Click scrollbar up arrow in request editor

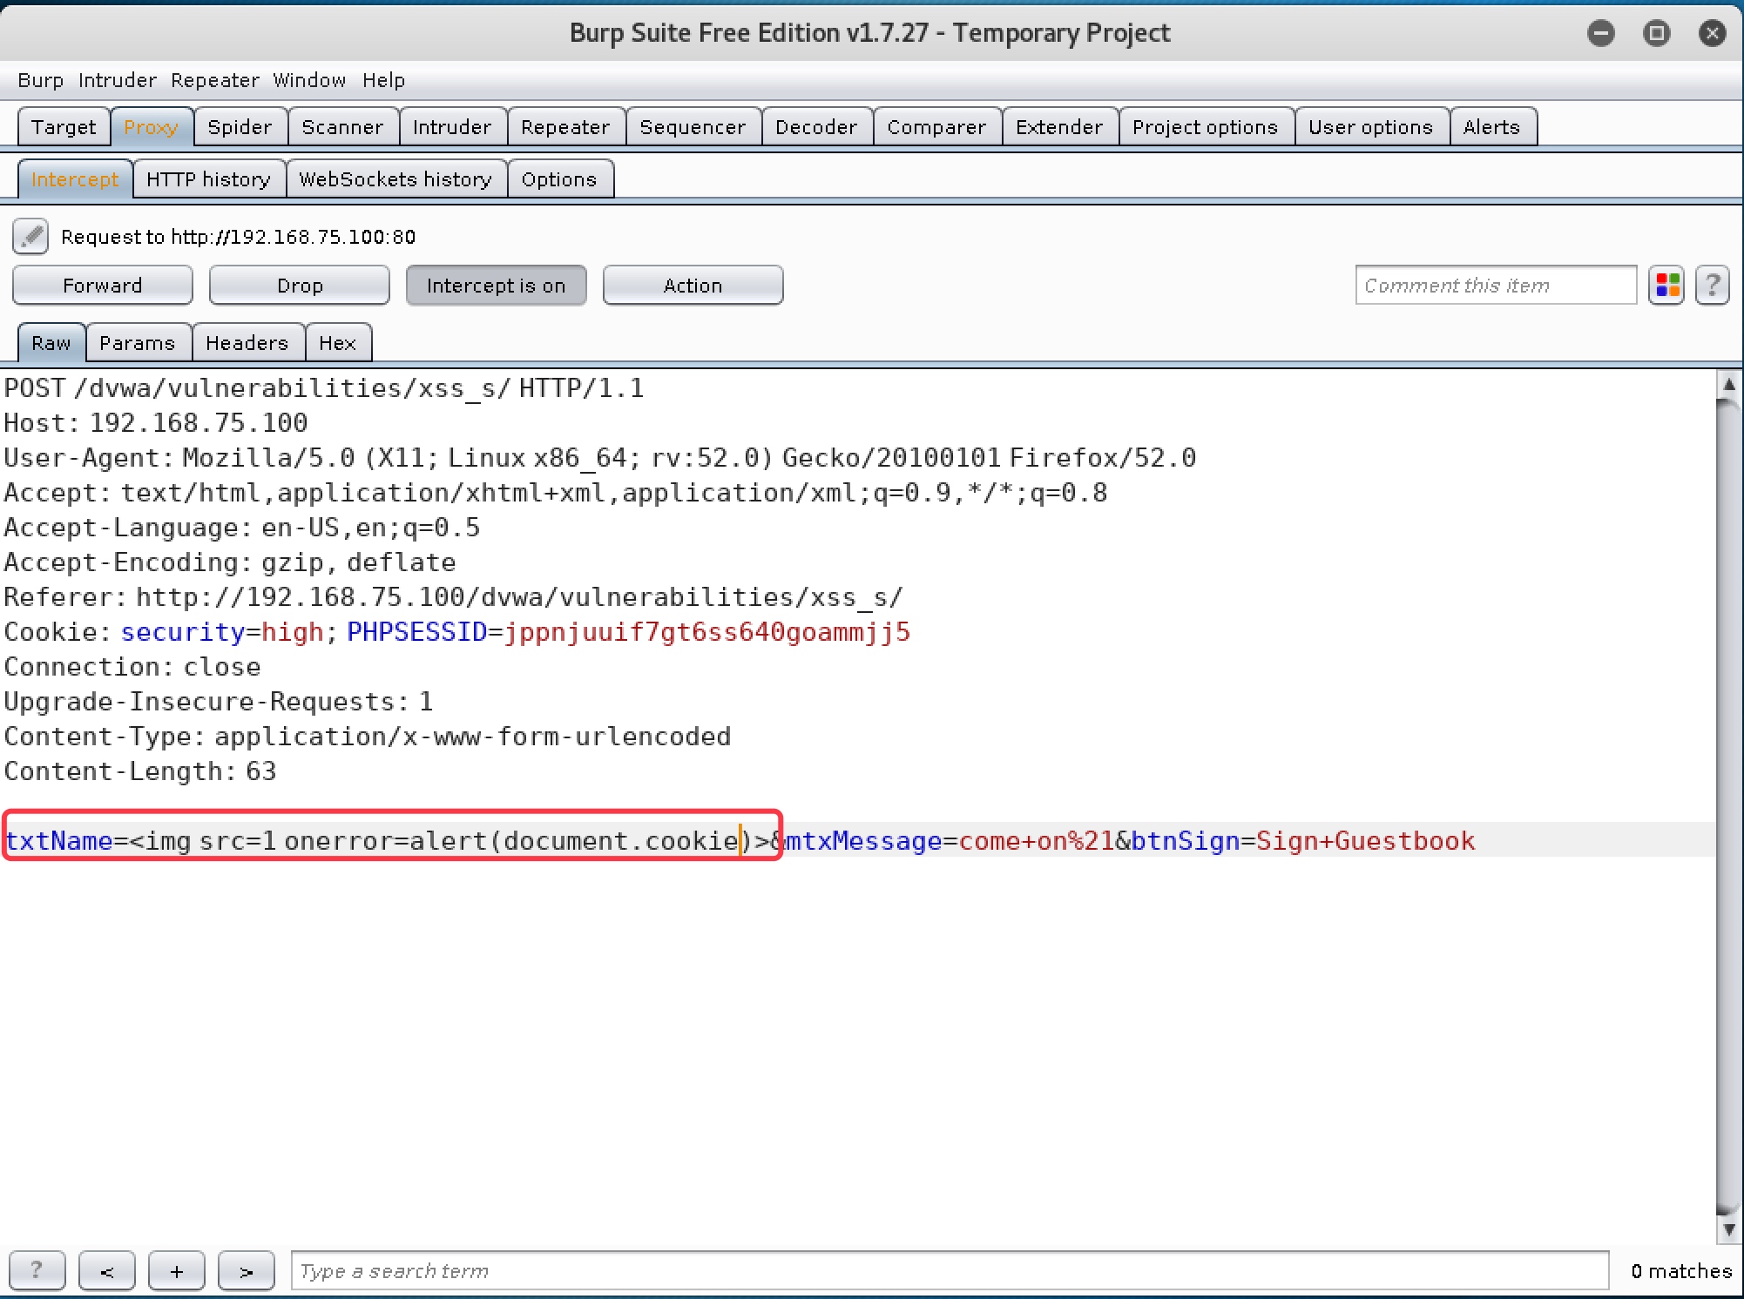(1728, 384)
